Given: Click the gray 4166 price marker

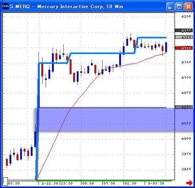Looking at the screenshot, I should [x=184, y=37].
